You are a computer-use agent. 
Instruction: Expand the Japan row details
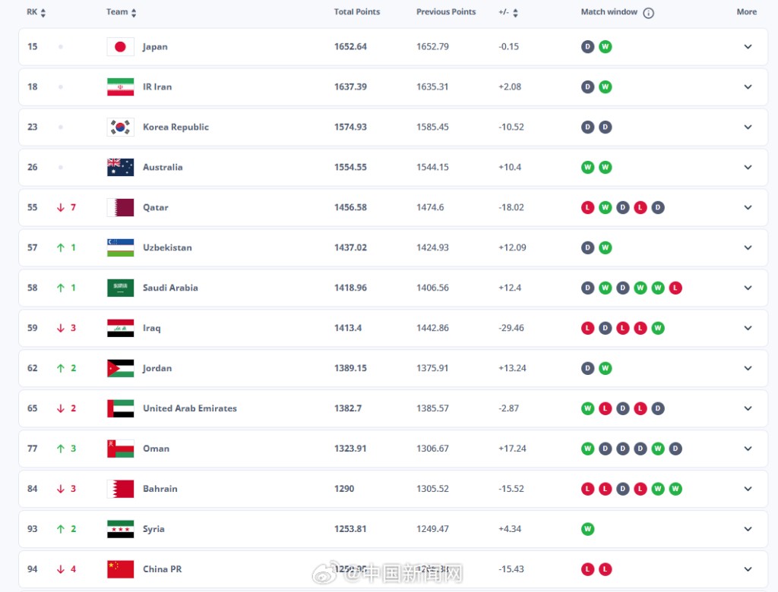click(x=748, y=47)
